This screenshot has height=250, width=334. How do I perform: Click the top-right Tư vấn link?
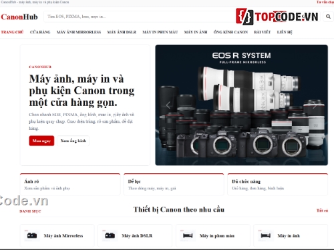point(325,2)
